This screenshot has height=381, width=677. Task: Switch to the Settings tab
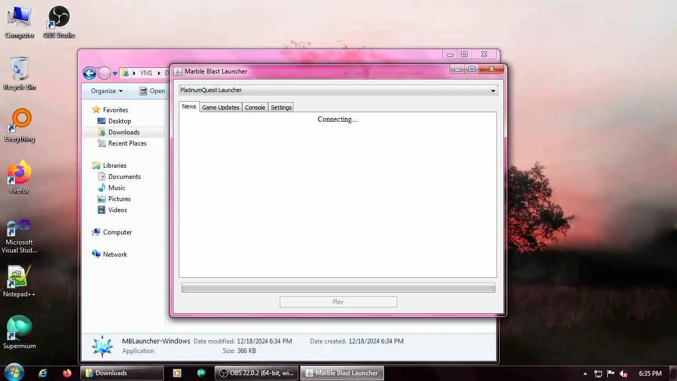[281, 107]
